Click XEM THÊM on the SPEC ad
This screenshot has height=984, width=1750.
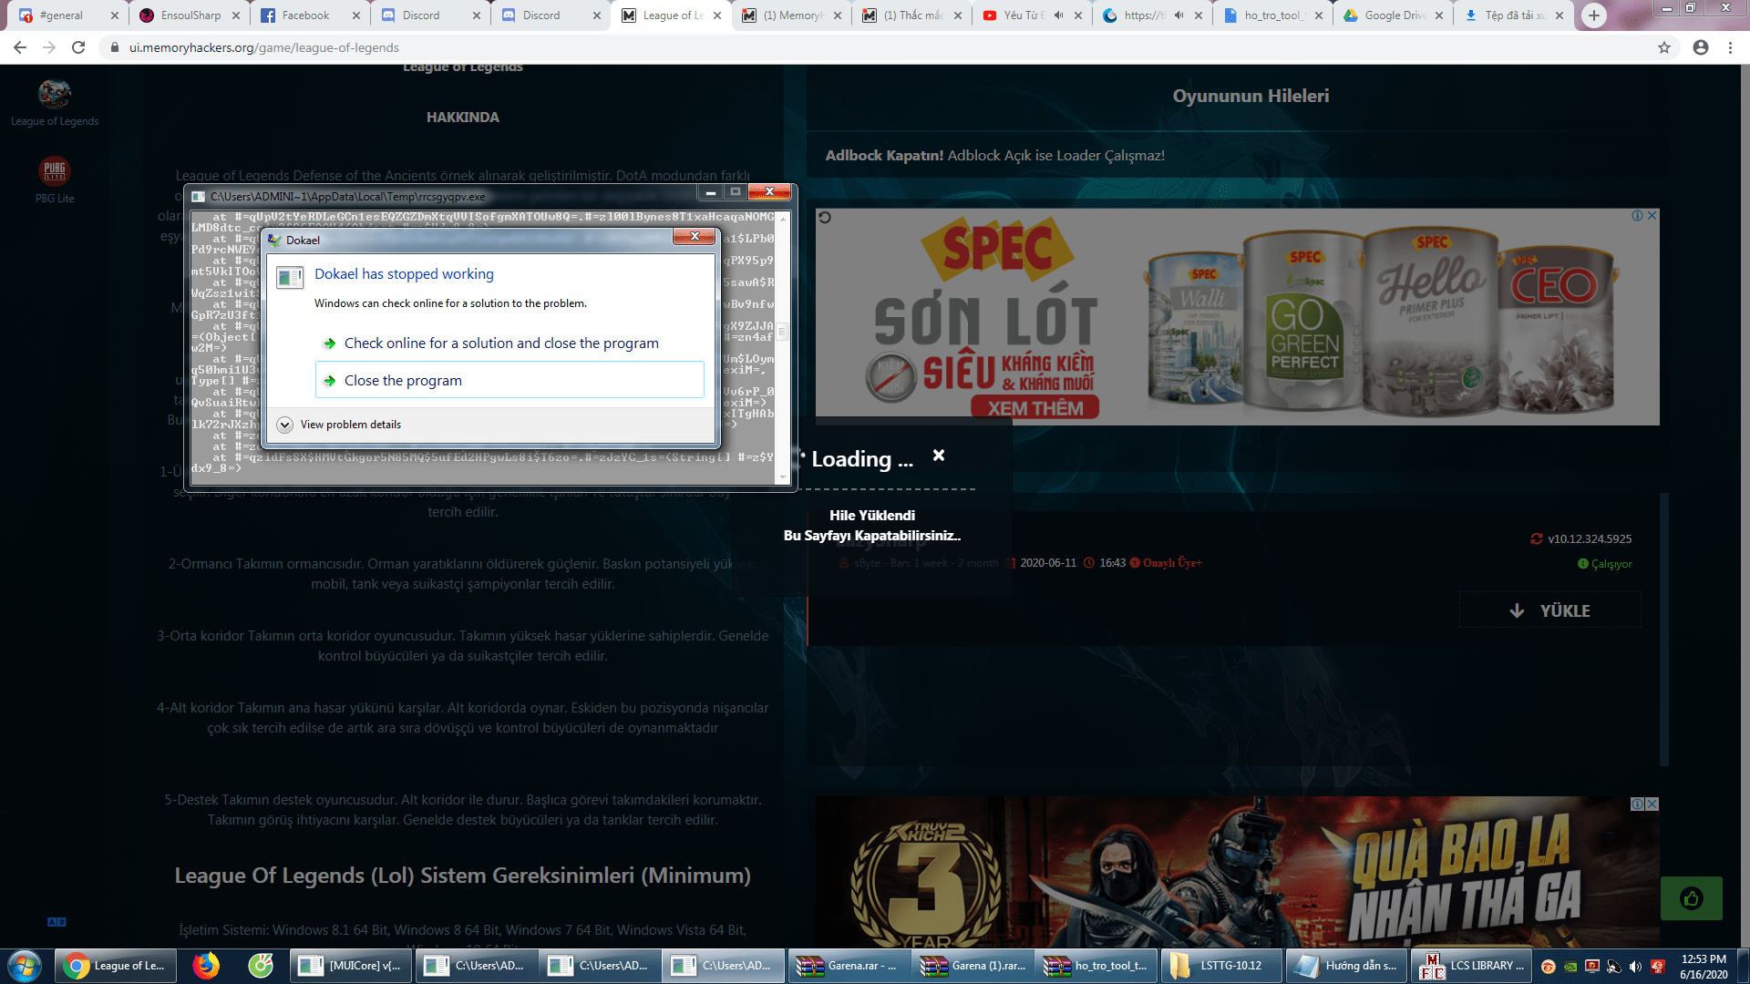[x=1035, y=408]
